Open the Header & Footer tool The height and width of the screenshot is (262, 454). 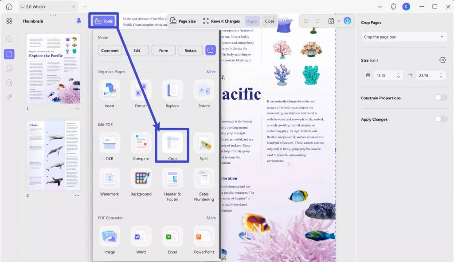[172, 185]
